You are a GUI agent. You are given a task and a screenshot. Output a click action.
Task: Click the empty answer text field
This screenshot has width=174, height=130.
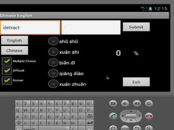point(91,27)
